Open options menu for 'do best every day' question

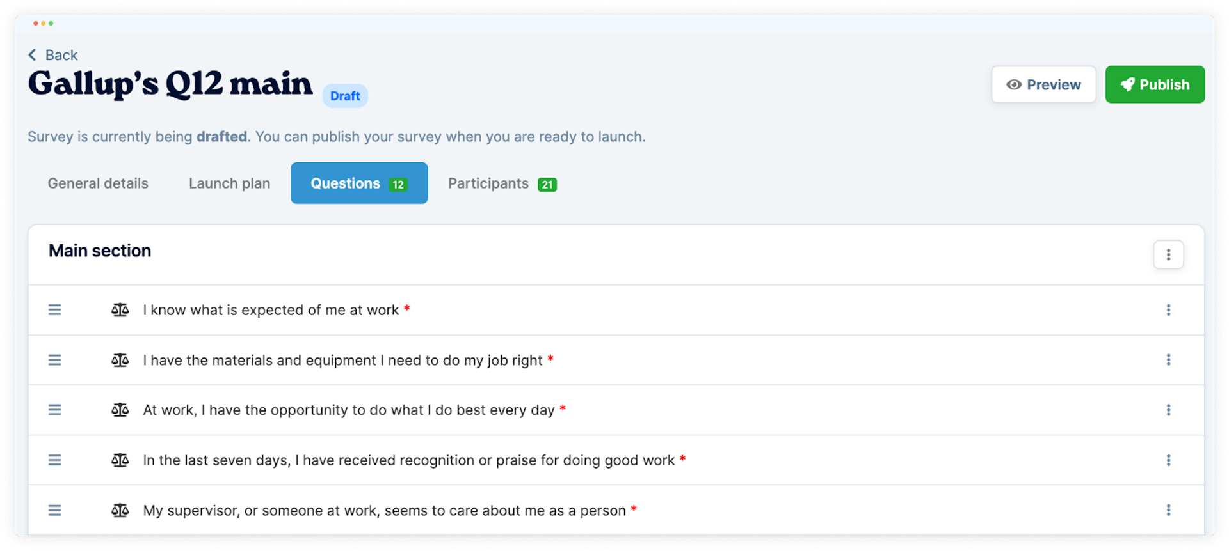[x=1168, y=410]
